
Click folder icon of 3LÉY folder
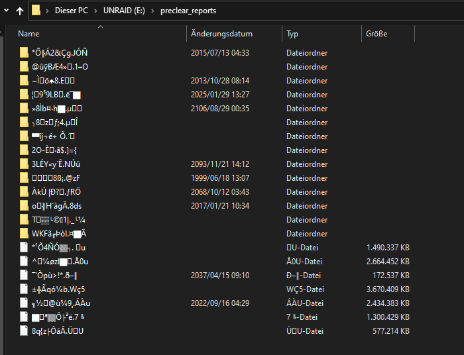[24, 164]
